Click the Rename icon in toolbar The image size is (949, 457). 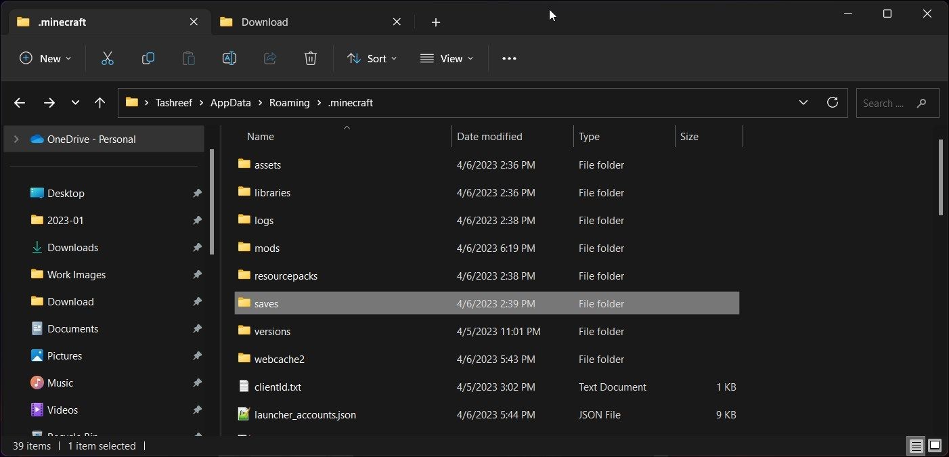tap(229, 59)
